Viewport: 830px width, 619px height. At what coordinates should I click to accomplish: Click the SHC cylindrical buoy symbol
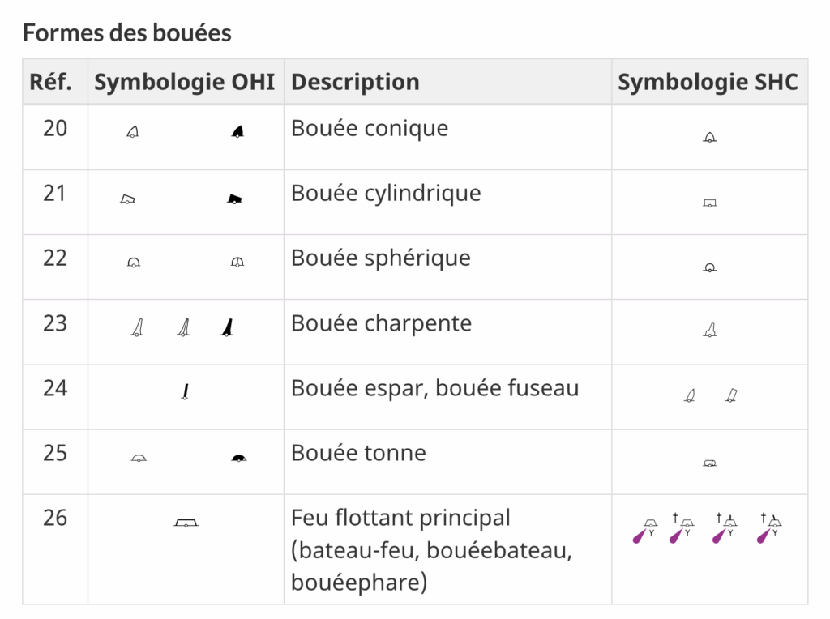click(710, 203)
